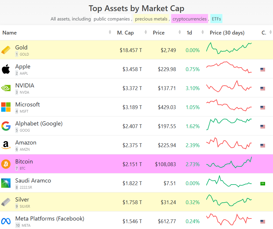Toggle the public companies filter

point(111,19)
